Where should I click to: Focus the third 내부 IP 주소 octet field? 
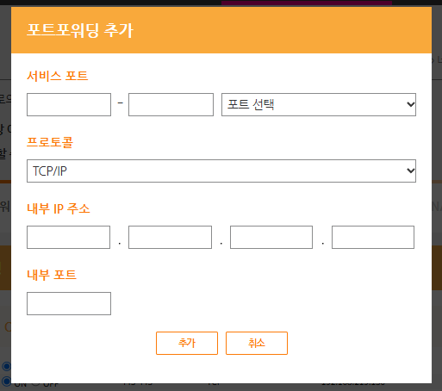point(271,237)
